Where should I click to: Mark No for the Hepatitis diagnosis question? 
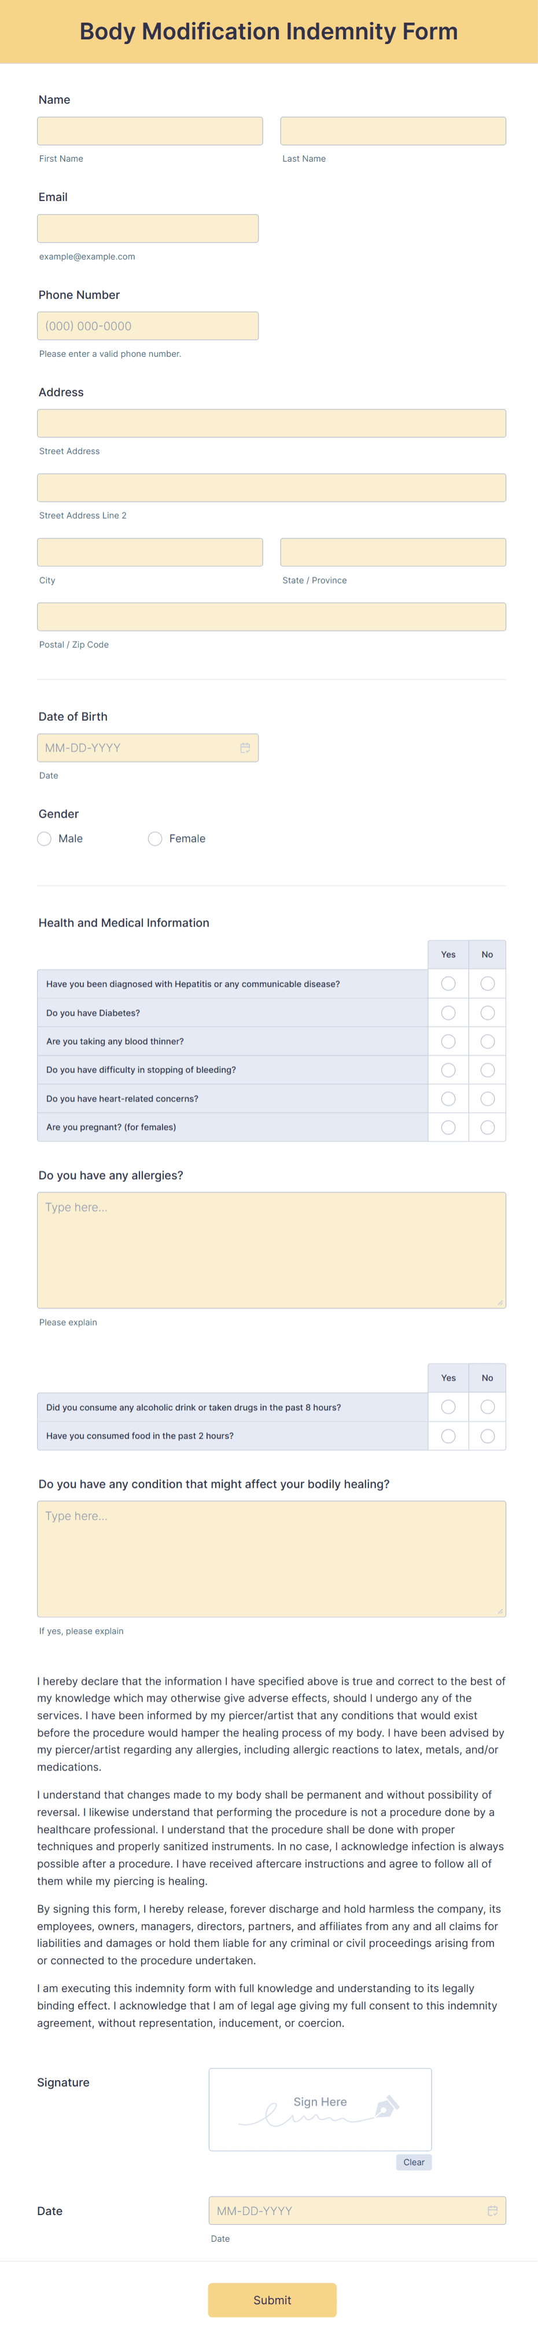[487, 984]
